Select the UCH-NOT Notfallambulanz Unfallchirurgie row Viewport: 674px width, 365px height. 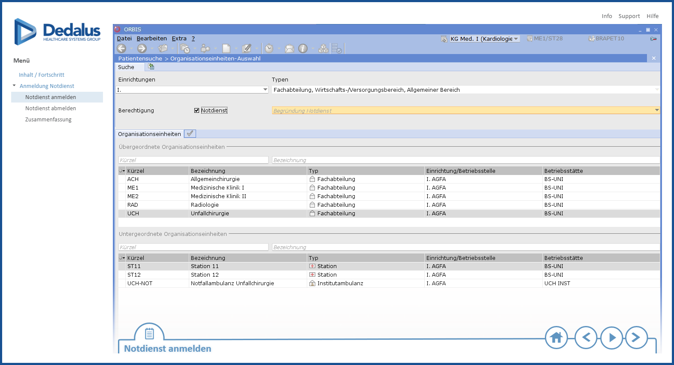click(x=232, y=284)
